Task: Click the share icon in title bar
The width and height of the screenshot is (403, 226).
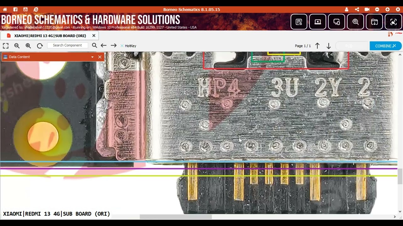Action: (357, 9)
